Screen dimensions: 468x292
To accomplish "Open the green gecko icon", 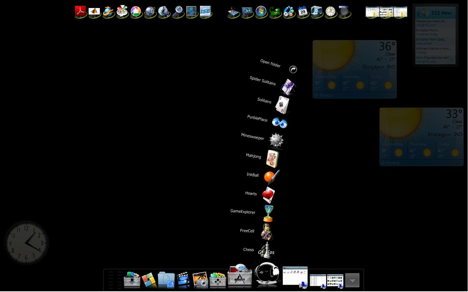I will pos(275,12).
